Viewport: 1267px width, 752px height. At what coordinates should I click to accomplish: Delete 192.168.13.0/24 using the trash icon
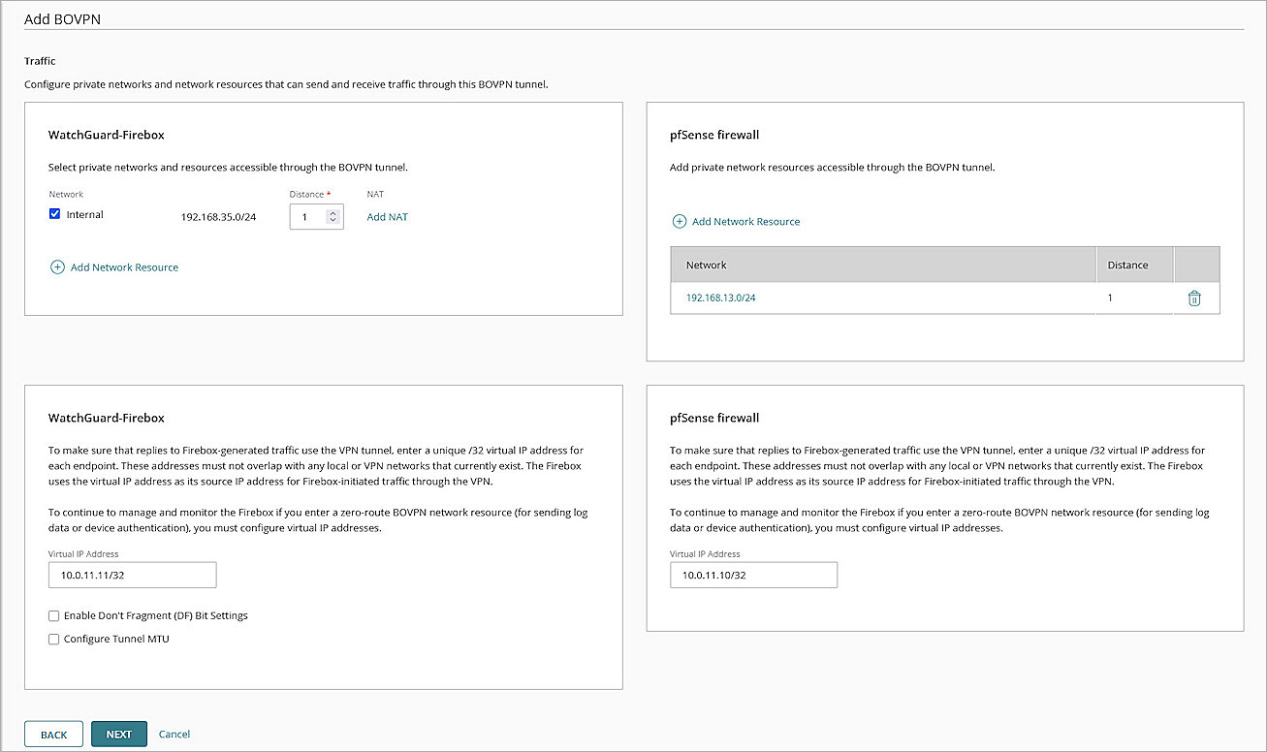[x=1193, y=298]
